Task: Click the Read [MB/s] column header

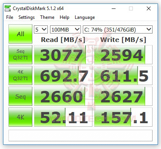Action: (63, 40)
